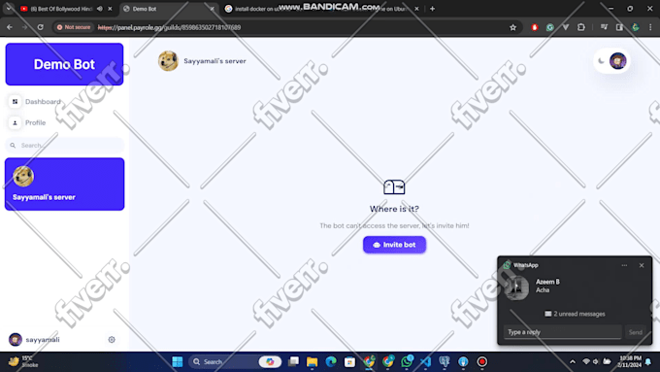Click the Type a reply field
Image resolution: width=660 pixels, height=372 pixels.
click(x=562, y=332)
